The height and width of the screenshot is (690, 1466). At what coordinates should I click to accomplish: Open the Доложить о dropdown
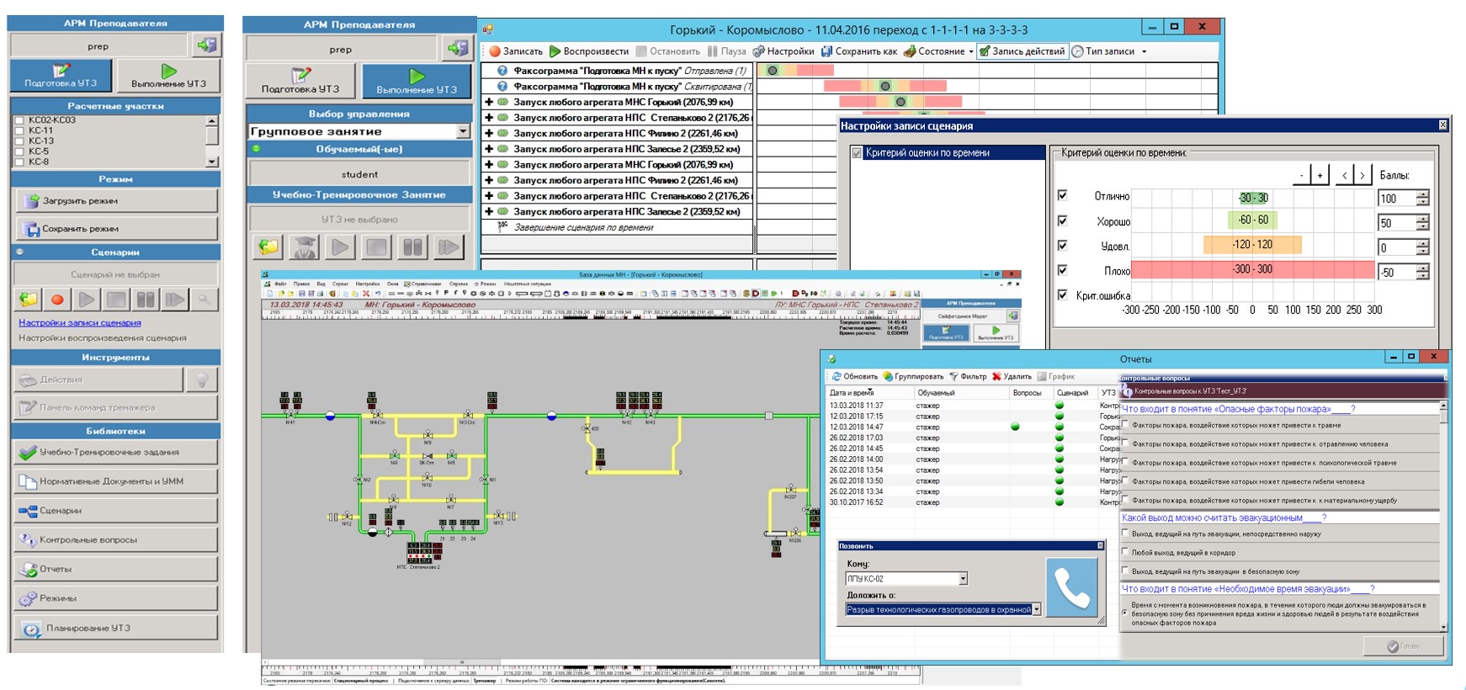tap(1036, 609)
